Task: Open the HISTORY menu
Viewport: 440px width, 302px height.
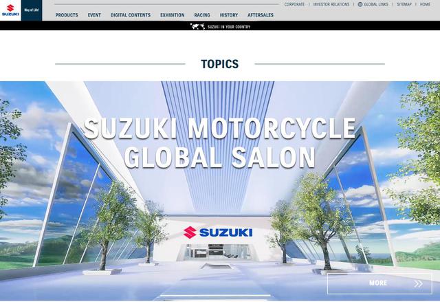Action: (x=229, y=15)
